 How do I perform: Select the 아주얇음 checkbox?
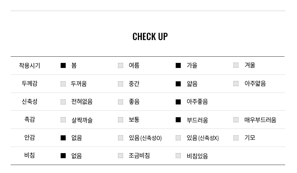pos(236,84)
